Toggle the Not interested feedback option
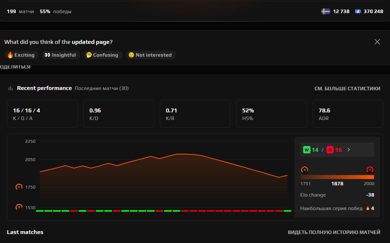This screenshot has height=243, width=390. coord(151,55)
